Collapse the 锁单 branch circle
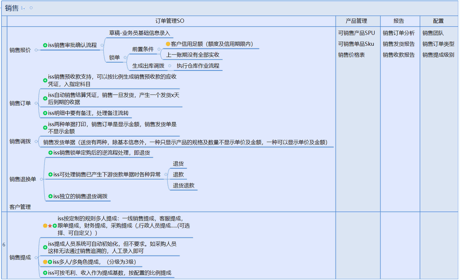The height and width of the screenshot is (280, 460). [125, 57]
